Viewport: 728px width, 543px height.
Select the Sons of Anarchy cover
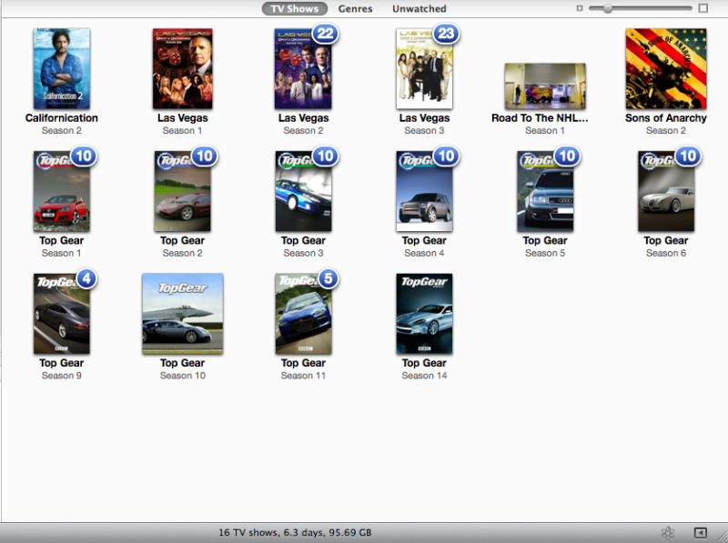pyautogui.click(x=666, y=69)
